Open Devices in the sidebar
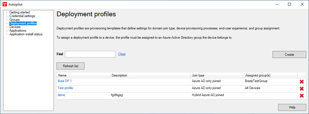309x114 pixels. click(x=15, y=27)
